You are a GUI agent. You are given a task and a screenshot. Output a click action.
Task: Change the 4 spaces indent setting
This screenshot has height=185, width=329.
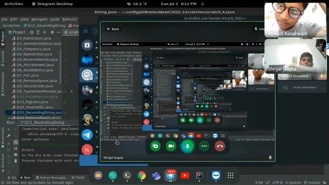(293, 183)
